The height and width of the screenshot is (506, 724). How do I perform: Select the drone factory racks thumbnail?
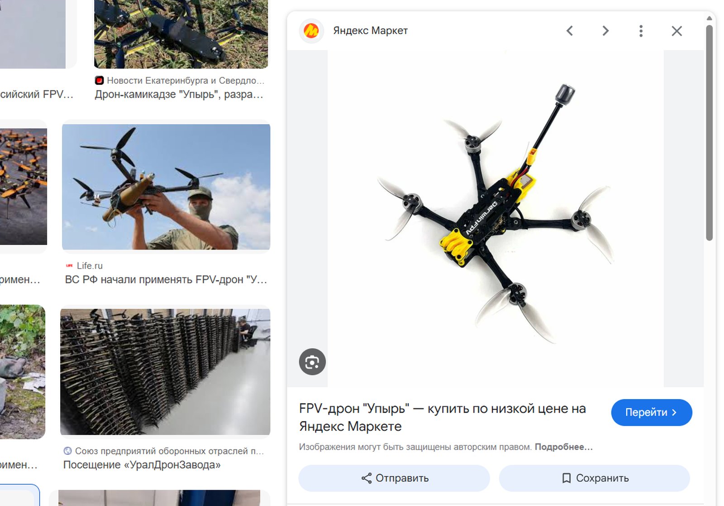165,371
